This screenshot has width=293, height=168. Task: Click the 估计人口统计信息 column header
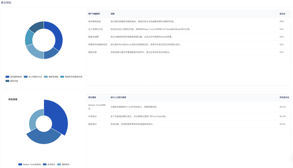(118, 97)
